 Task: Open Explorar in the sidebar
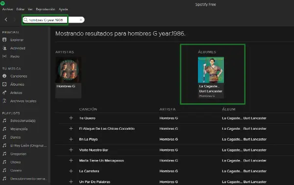pyautogui.click(x=17, y=40)
